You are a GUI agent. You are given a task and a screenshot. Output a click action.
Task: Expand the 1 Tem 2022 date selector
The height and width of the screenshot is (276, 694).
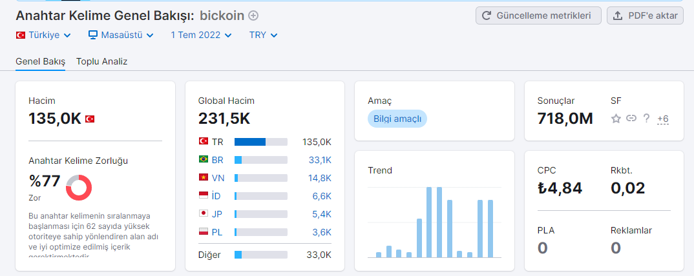click(x=202, y=35)
